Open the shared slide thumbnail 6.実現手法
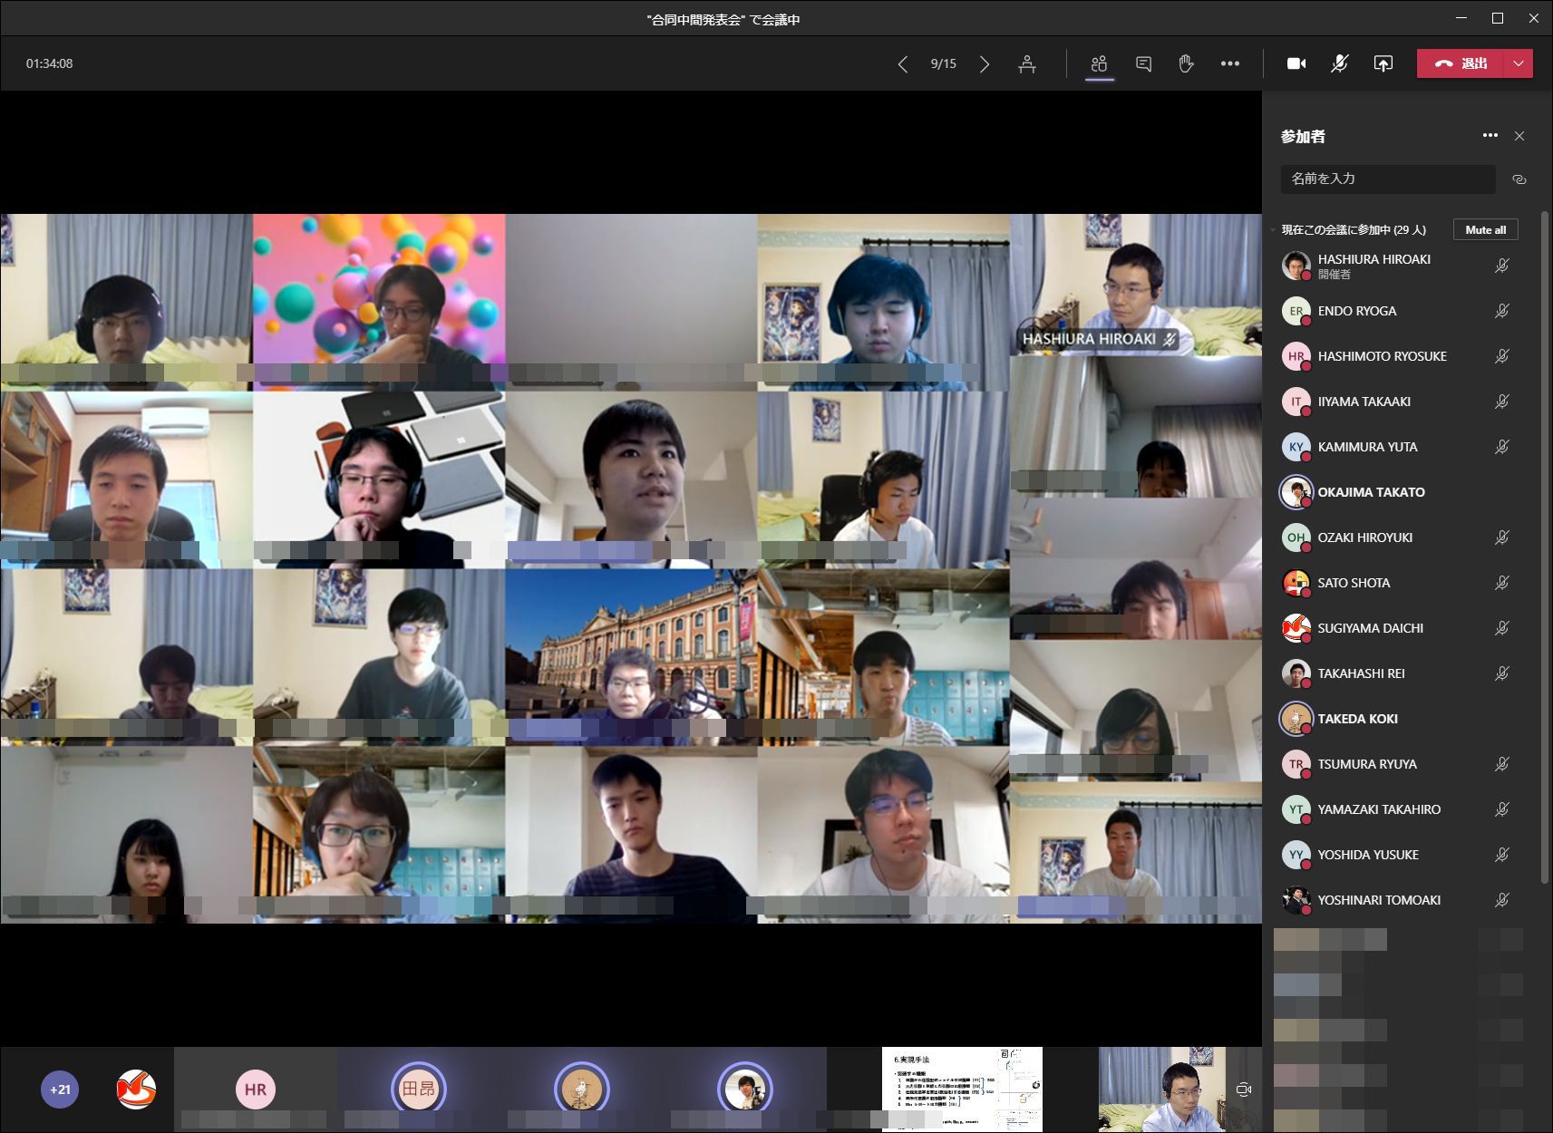This screenshot has height=1133, width=1553. point(962,1089)
